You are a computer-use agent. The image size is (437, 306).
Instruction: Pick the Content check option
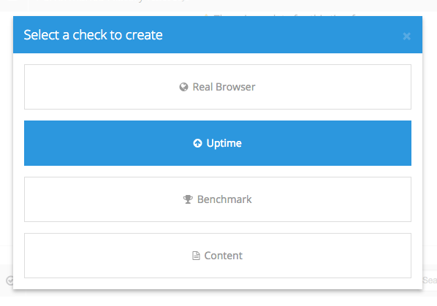[x=218, y=256]
